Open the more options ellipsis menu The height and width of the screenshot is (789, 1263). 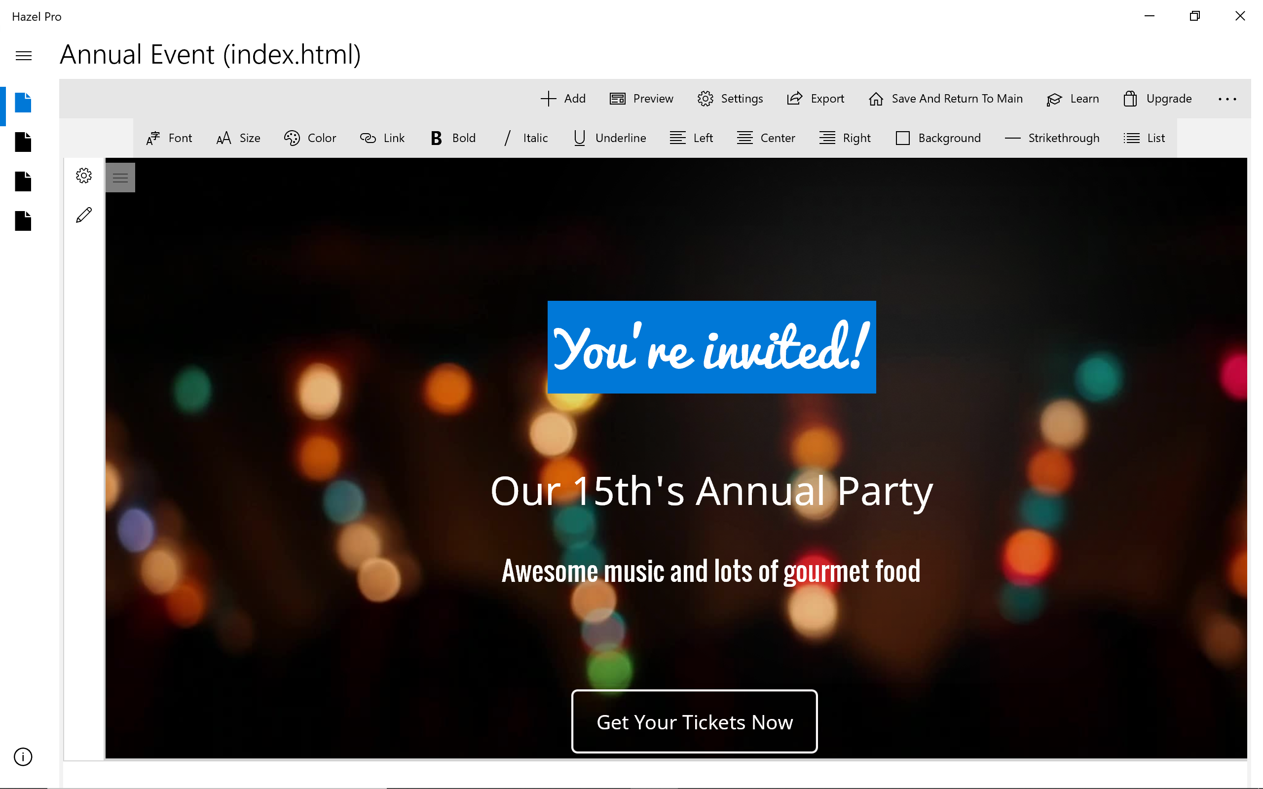pyautogui.click(x=1227, y=99)
